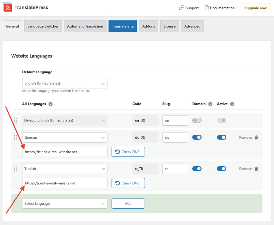Click the info icon beside Domain column

coord(210,104)
